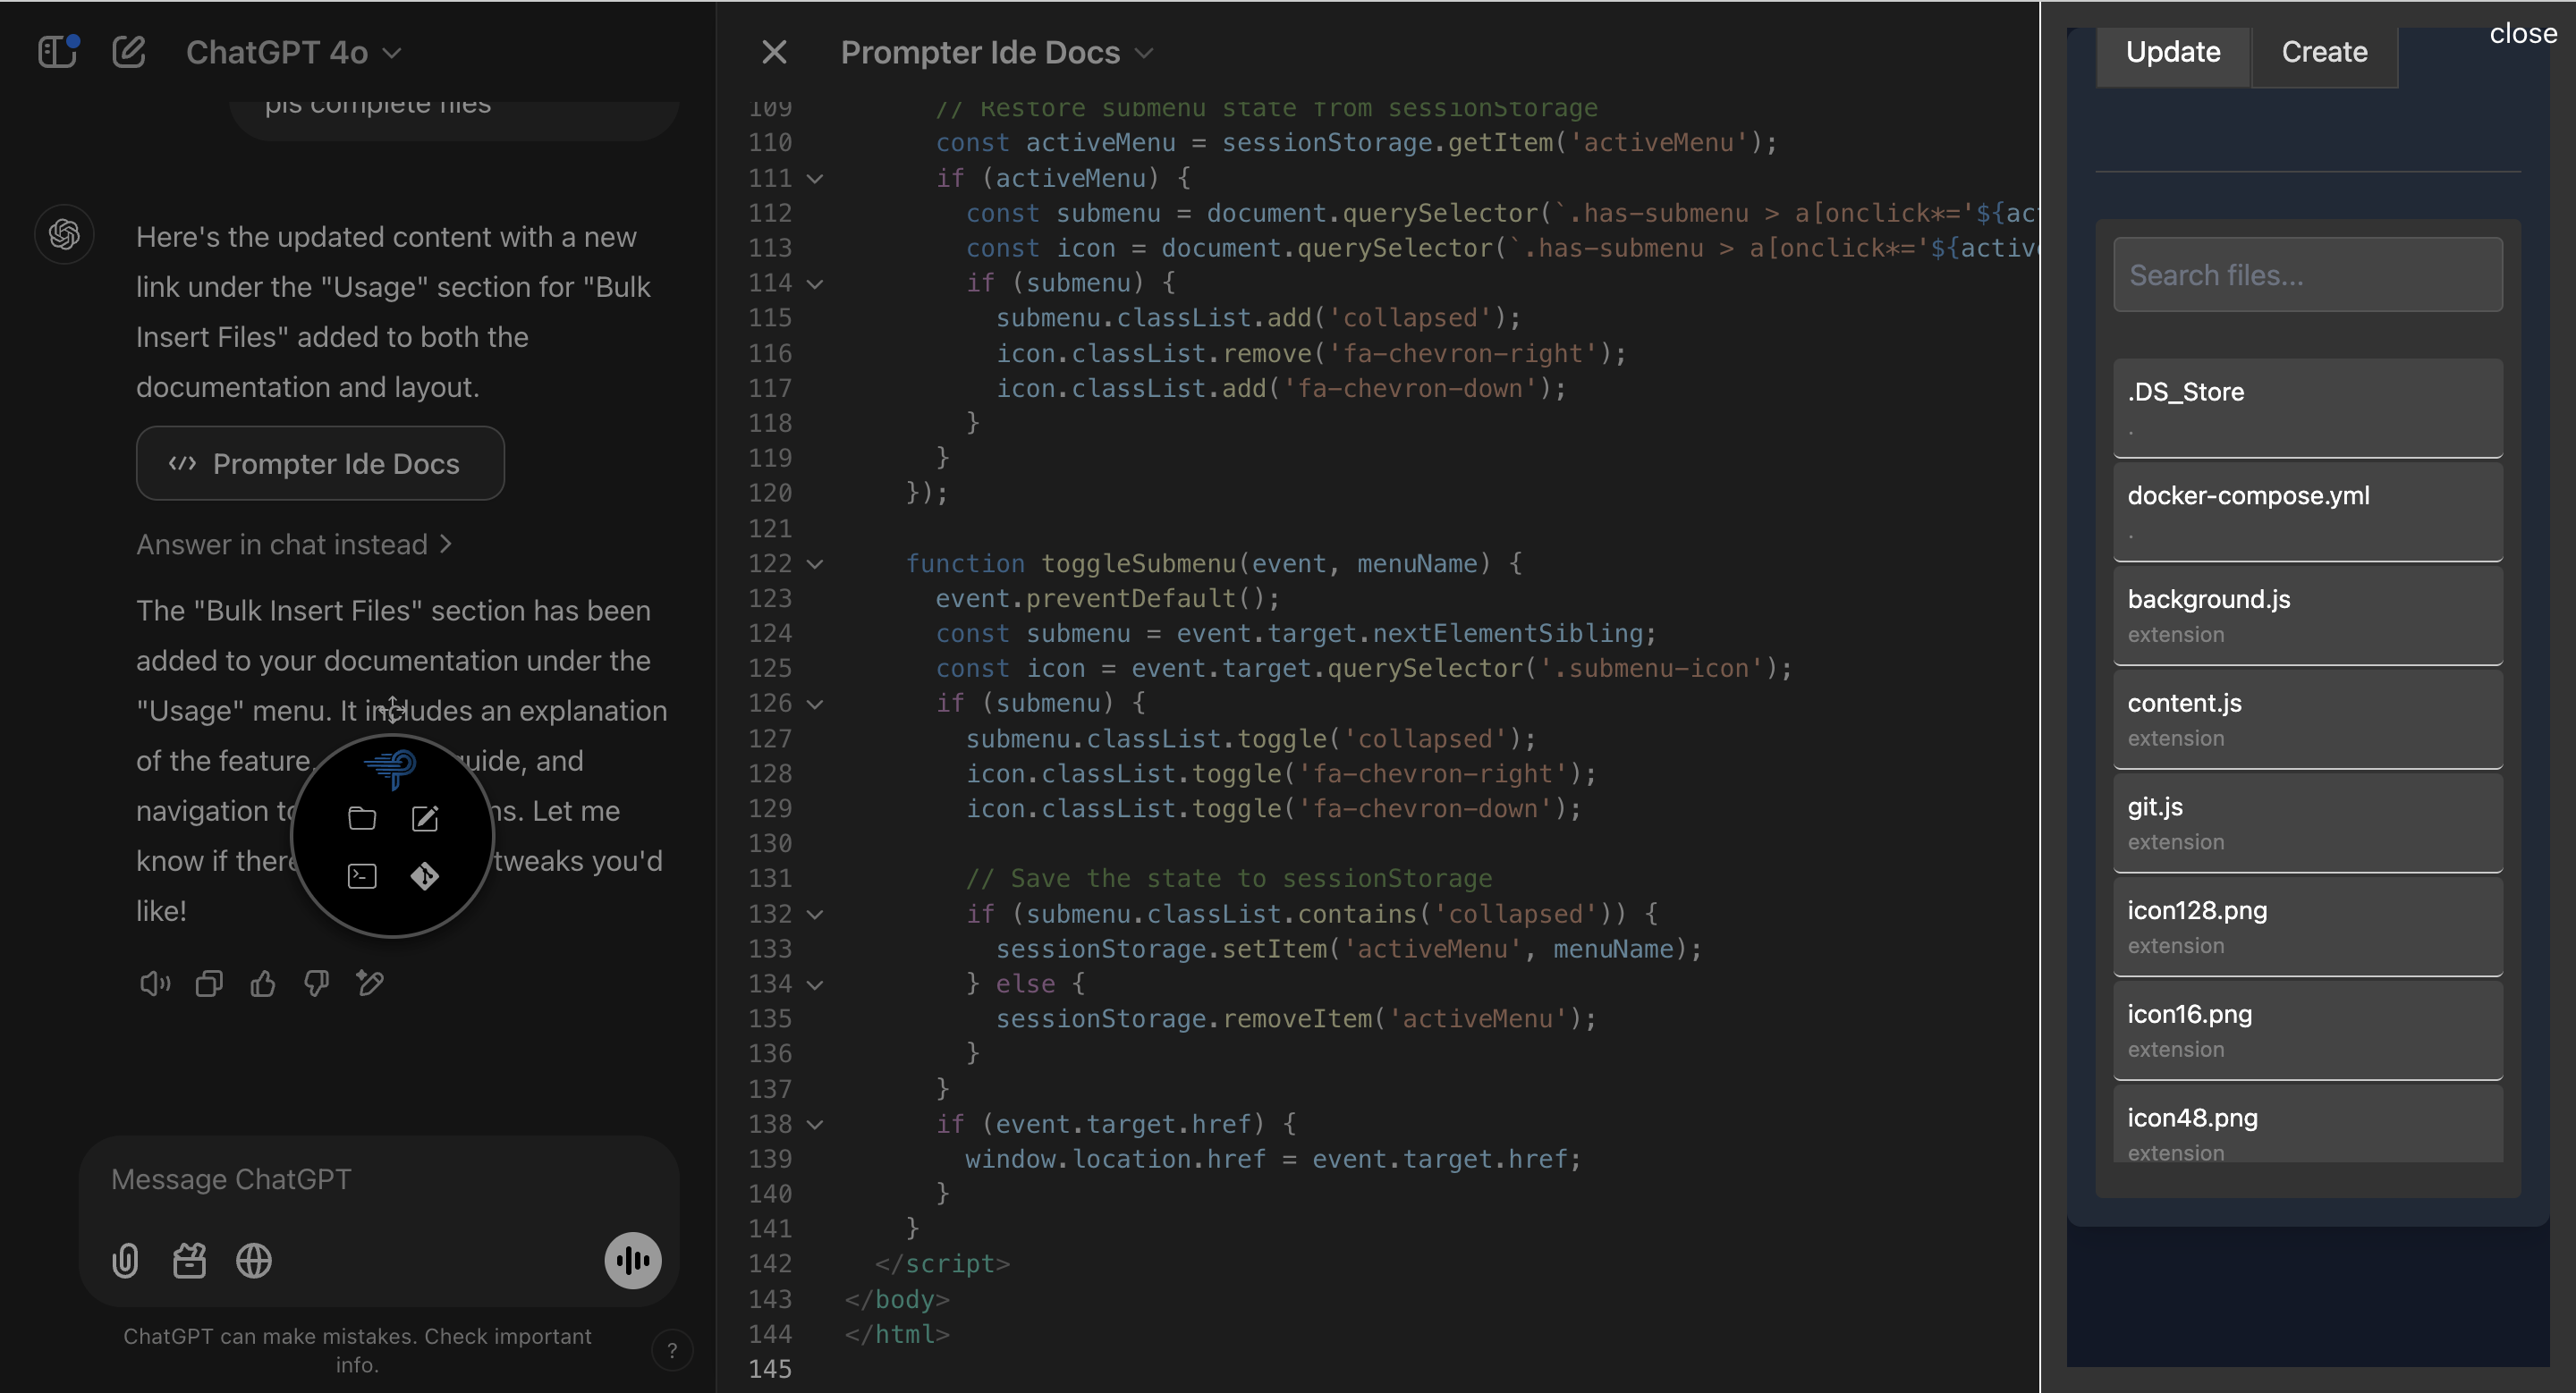Switch to the Create tab
Viewport: 2576px width, 1393px height.
click(2323, 52)
